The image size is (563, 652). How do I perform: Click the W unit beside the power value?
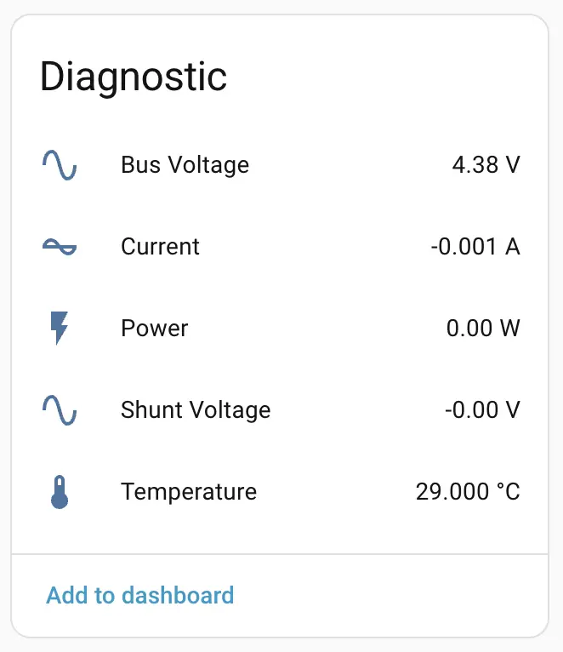509,329
